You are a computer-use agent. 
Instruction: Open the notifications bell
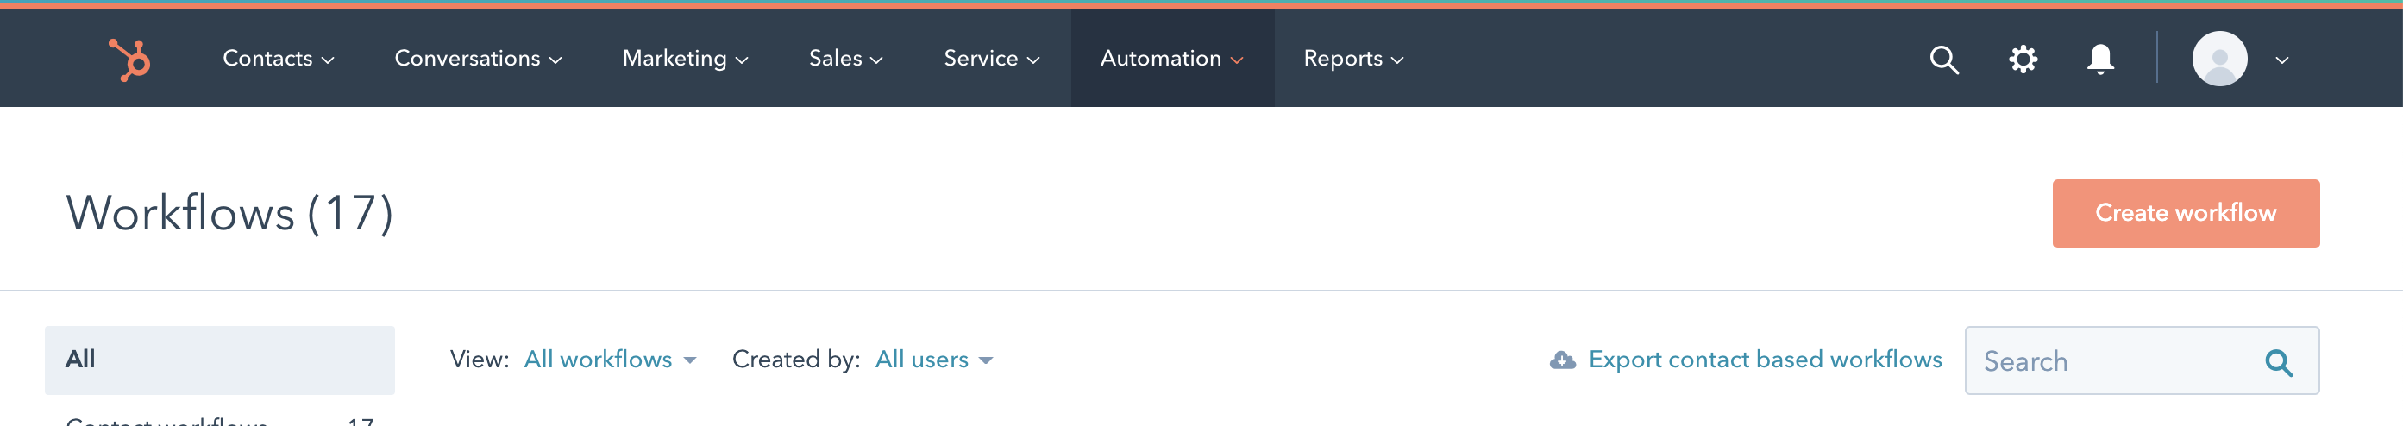[x=2100, y=60]
